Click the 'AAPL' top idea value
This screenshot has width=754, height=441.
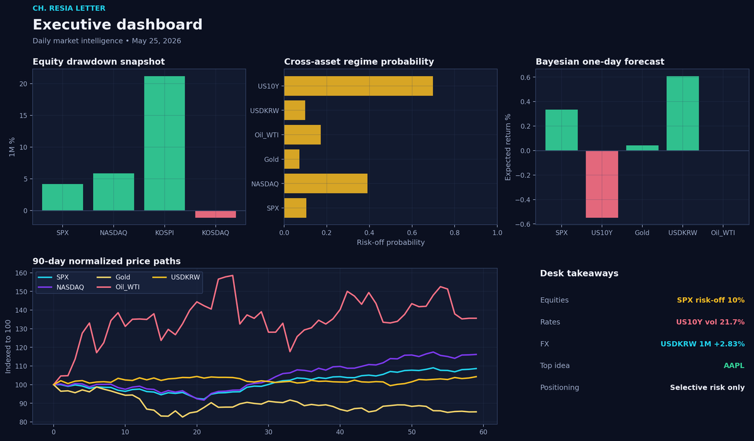(734, 366)
